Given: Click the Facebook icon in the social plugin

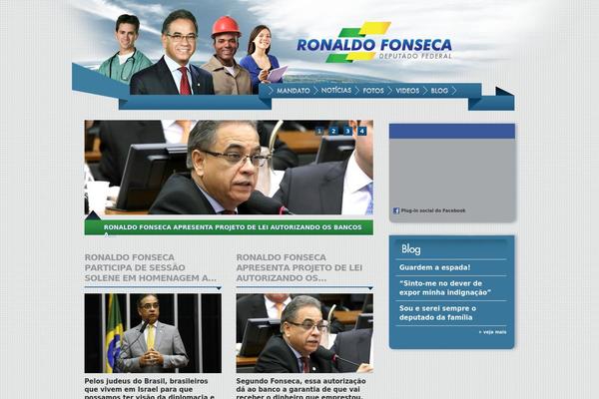Looking at the screenshot, I should coord(396,210).
